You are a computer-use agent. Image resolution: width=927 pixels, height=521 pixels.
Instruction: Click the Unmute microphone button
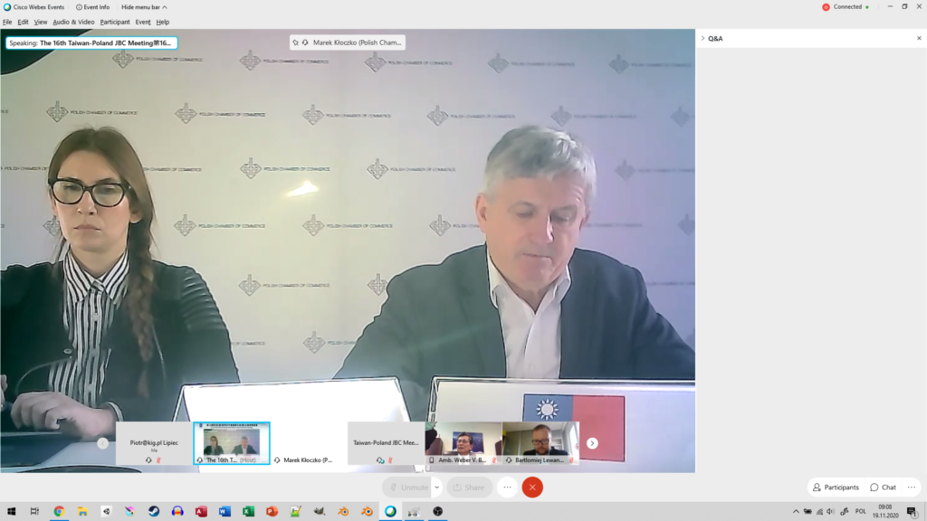coord(409,487)
